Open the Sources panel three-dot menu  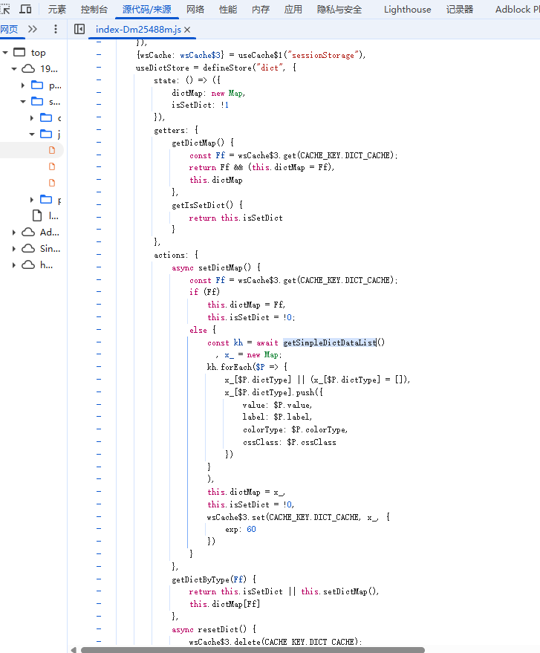(x=55, y=29)
